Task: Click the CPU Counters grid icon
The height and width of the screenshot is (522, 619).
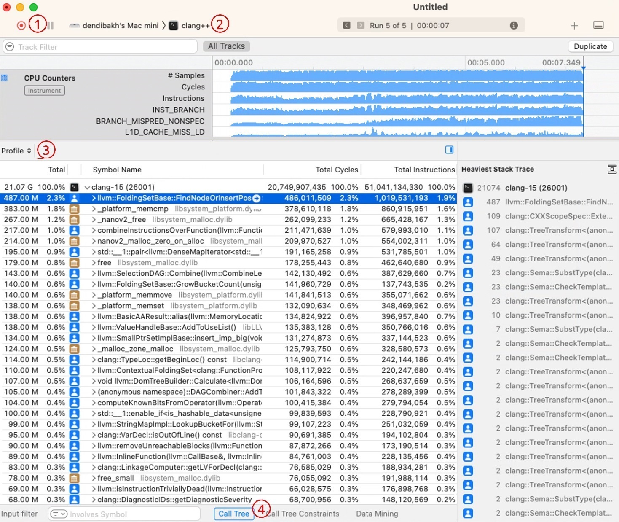Action: [5, 78]
